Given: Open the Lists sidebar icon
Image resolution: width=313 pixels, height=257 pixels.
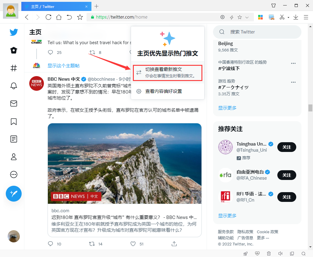Looking at the screenshot, I should [14, 139].
